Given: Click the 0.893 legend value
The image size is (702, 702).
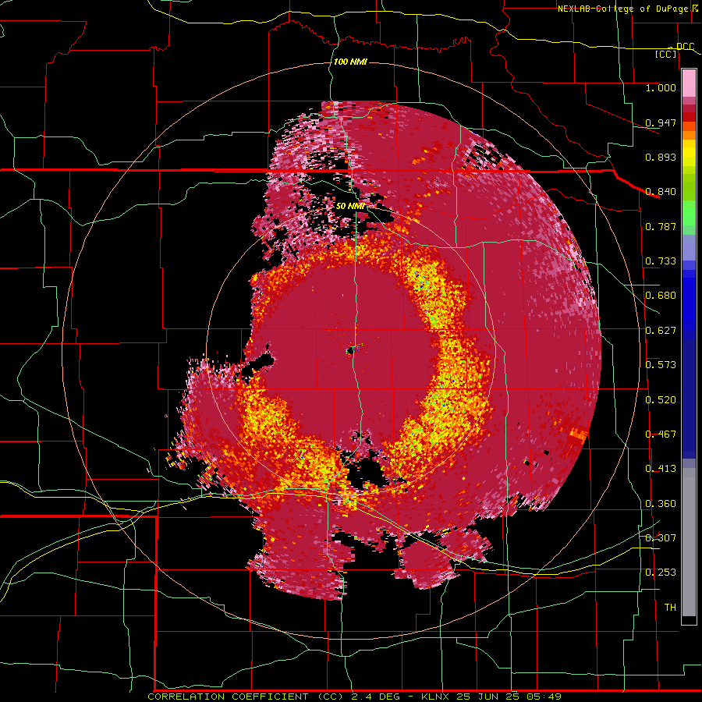Looking at the screenshot, I should 661,157.
